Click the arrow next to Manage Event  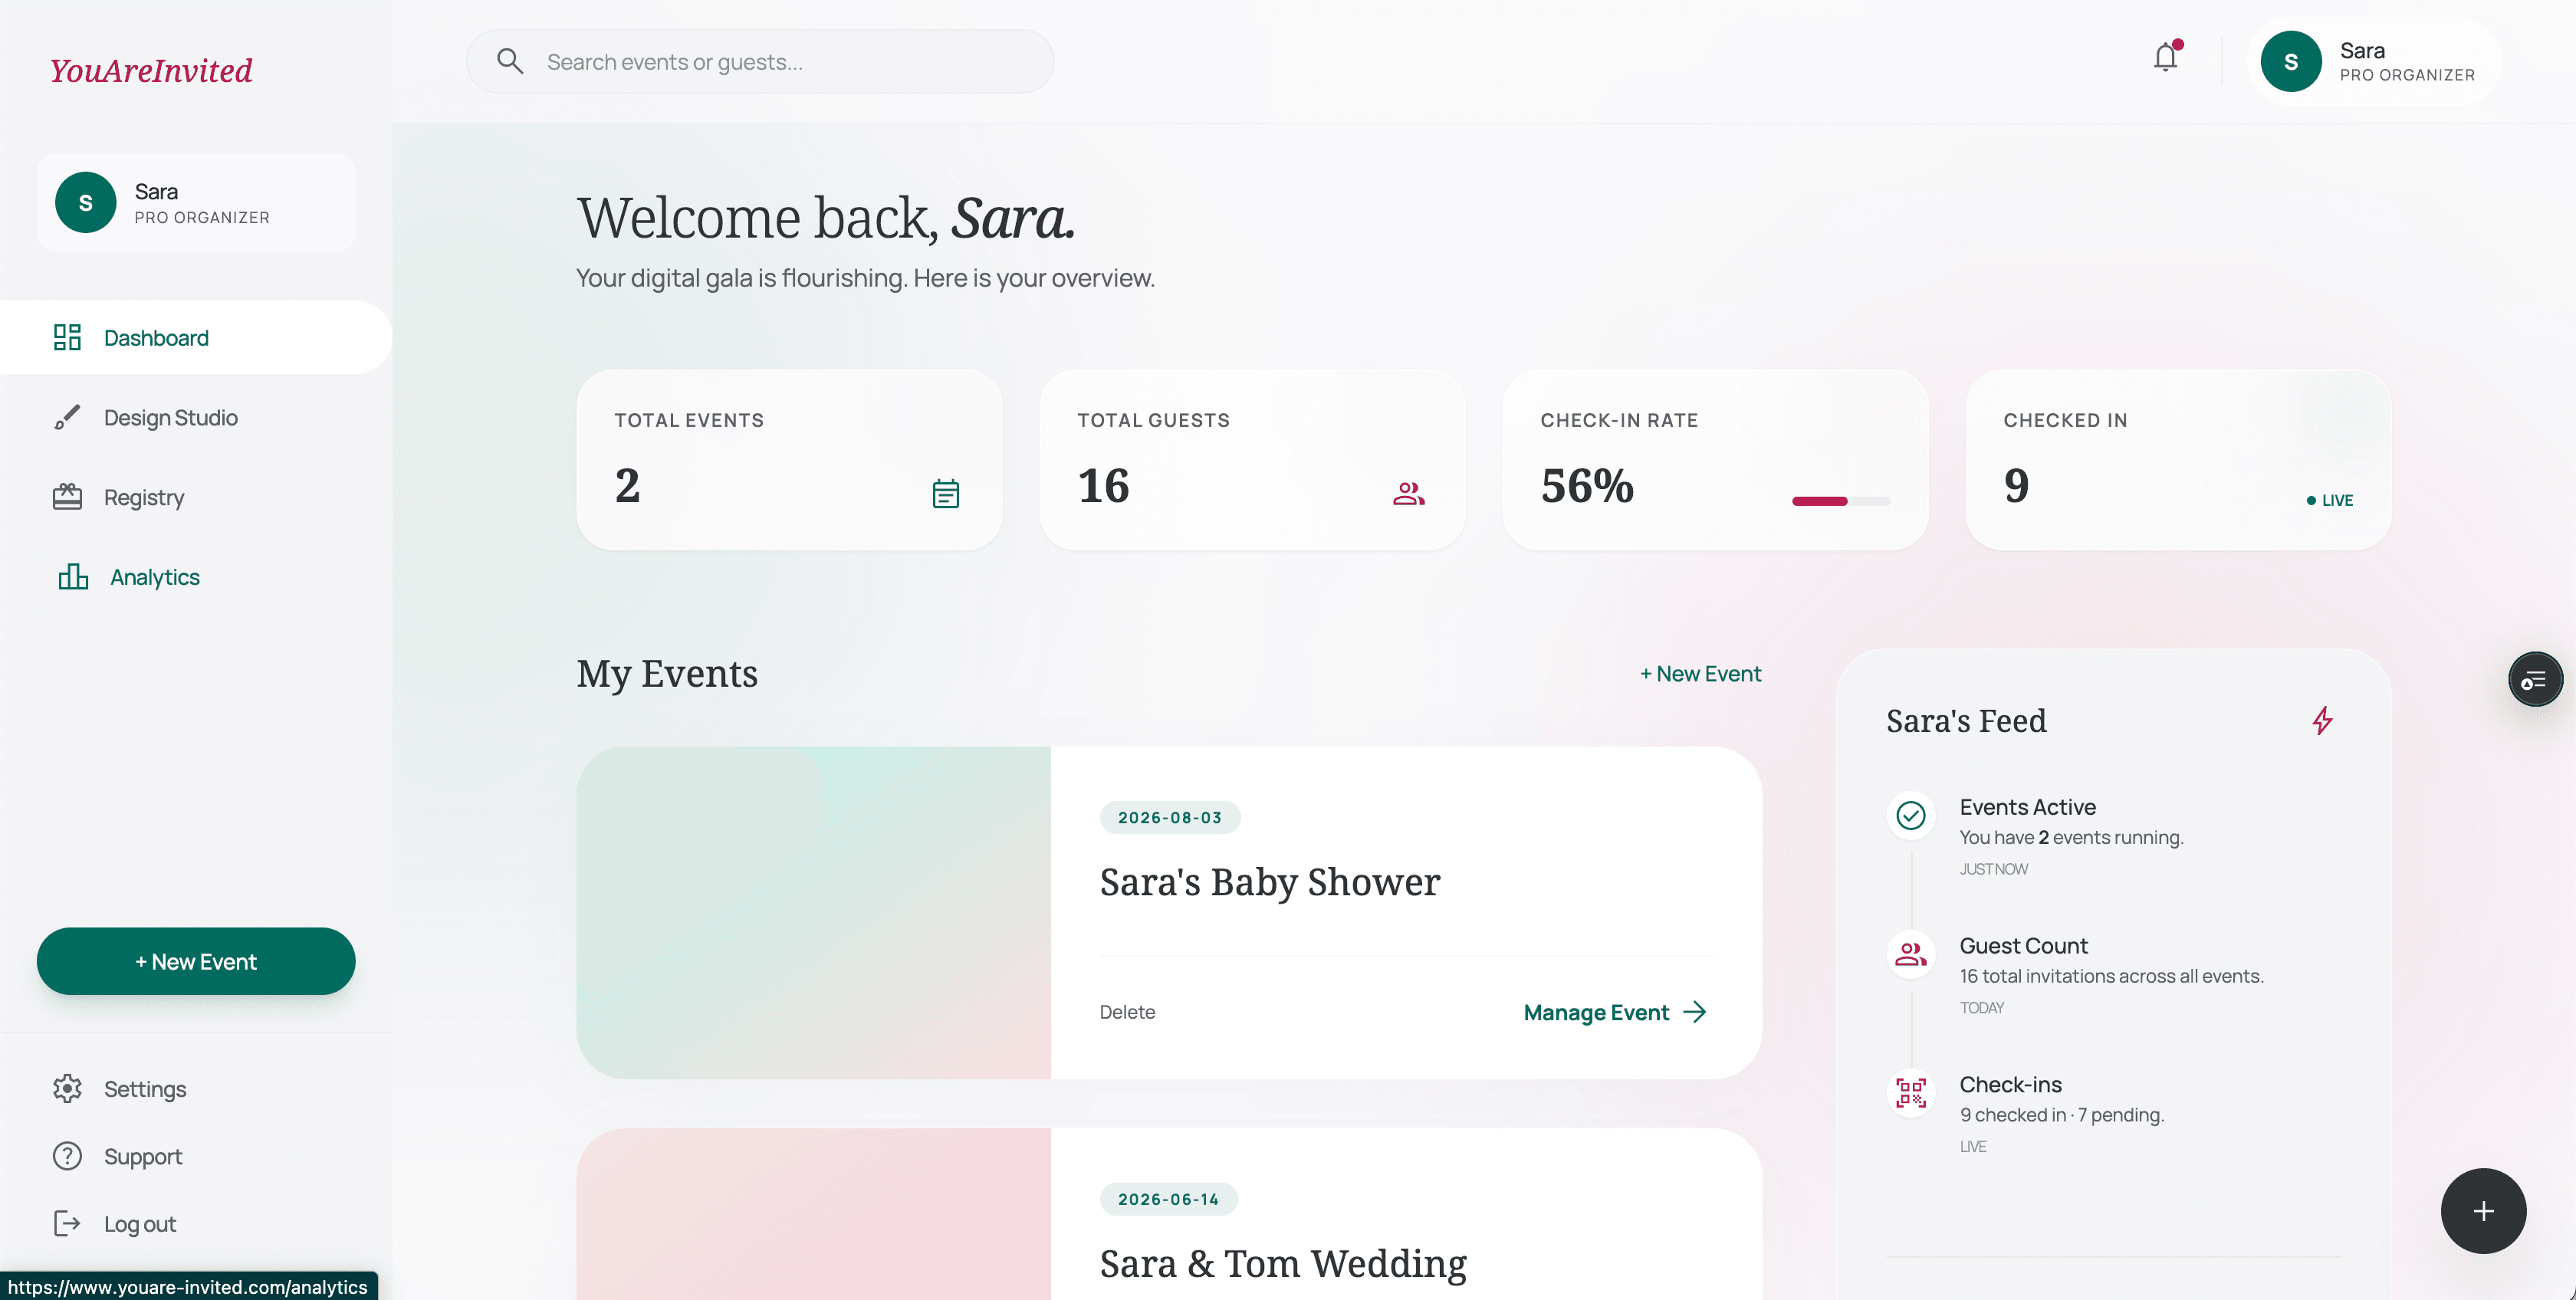1695,1012
